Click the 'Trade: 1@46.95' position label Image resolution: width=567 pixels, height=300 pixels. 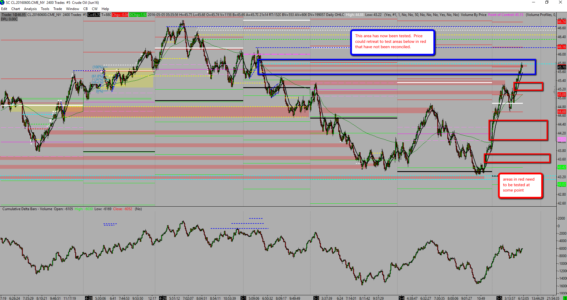14,15
